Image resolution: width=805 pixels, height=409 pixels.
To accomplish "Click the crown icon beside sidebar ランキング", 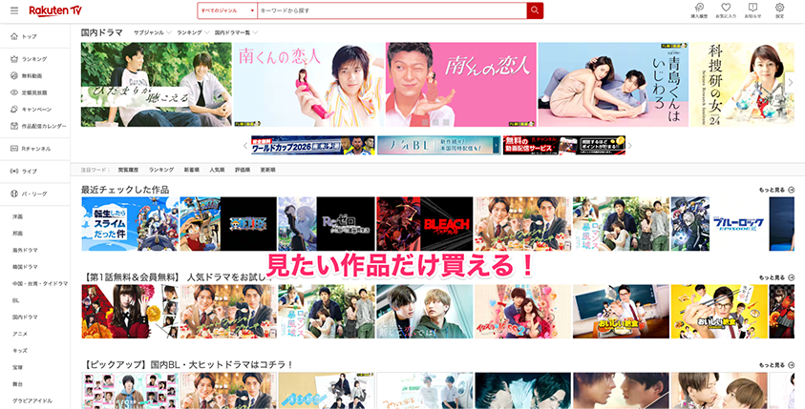I will [x=14, y=59].
